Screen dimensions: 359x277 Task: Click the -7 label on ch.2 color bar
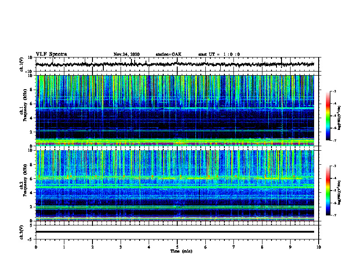tap(335, 215)
